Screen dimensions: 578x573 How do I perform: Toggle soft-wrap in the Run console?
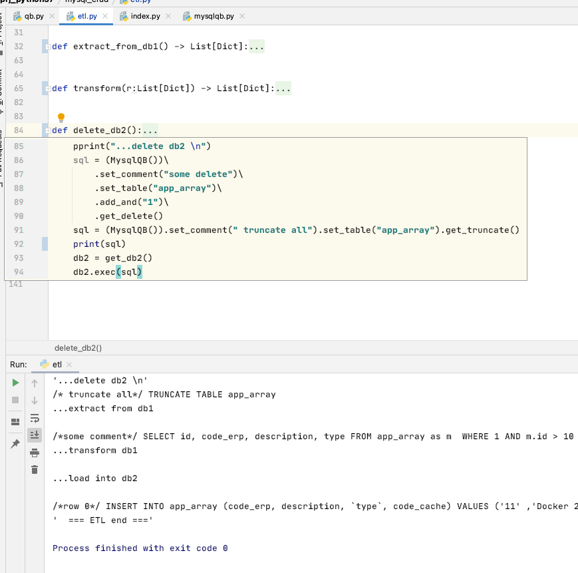[34, 418]
